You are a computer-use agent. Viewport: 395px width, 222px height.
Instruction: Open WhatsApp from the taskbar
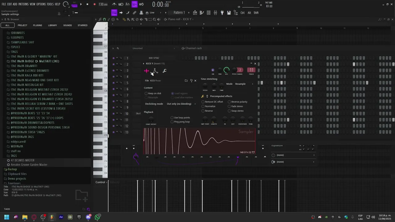[x=98, y=217]
